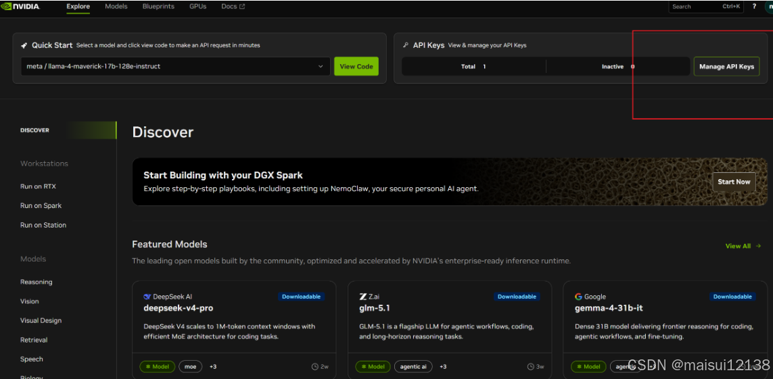Select Retrieval in Models sidebar
The image size is (773, 379).
(x=34, y=340)
